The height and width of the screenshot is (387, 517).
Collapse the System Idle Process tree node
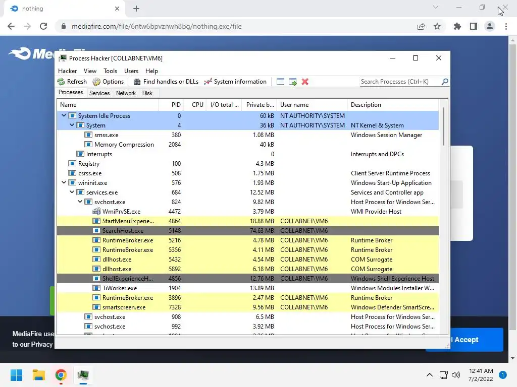tap(64, 115)
